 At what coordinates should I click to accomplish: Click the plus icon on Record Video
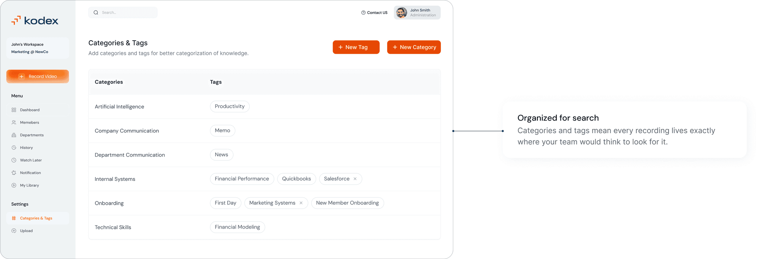[x=22, y=76]
